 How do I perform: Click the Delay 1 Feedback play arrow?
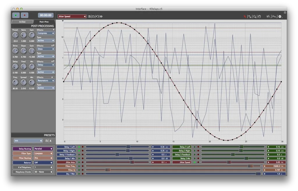click(79, 155)
